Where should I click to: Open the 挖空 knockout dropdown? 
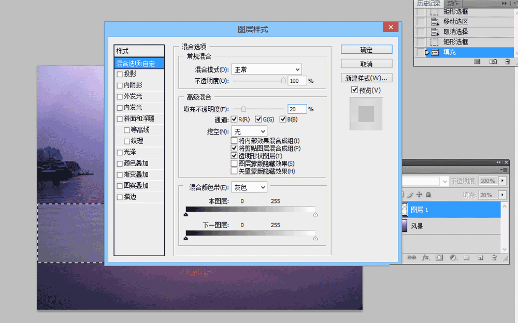249,131
